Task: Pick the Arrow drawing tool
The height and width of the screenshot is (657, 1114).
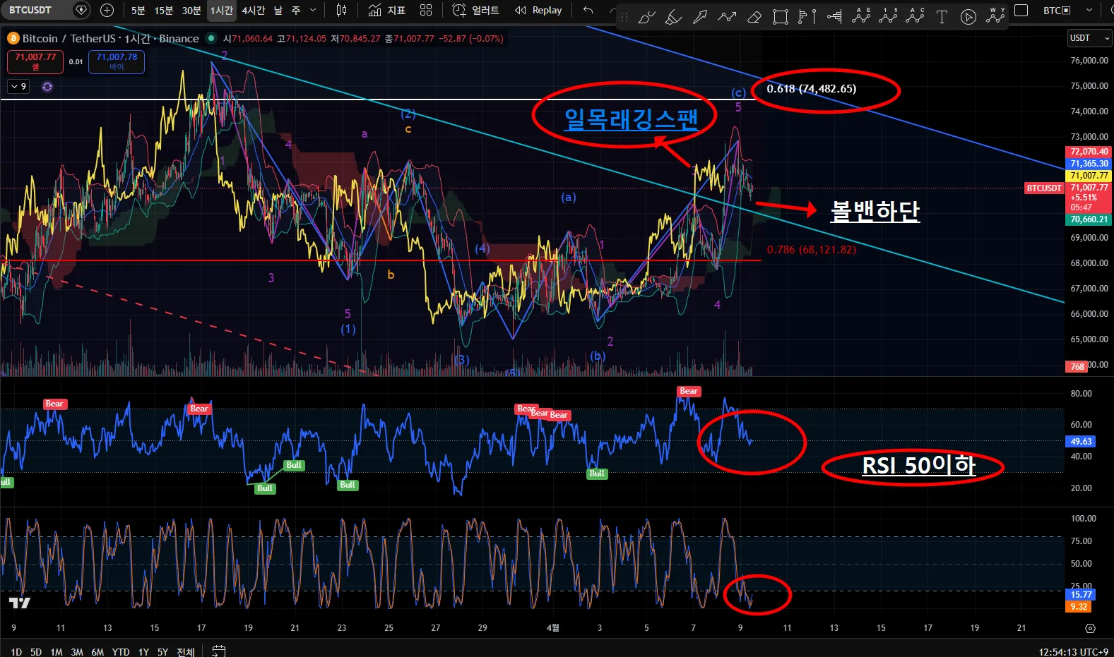Action: (x=700, y=17)
